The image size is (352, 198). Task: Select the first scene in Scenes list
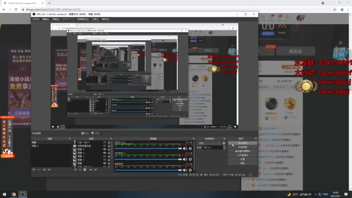pos(51,142)
